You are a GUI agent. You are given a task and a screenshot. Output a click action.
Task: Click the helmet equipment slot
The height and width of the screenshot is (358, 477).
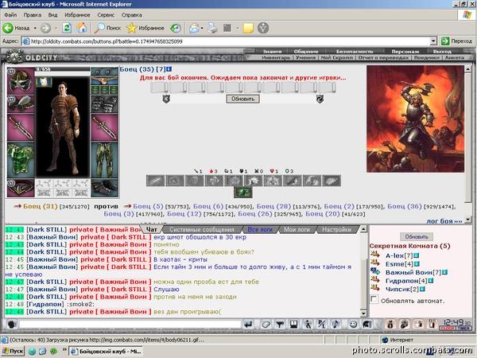(x=21, y=80)
